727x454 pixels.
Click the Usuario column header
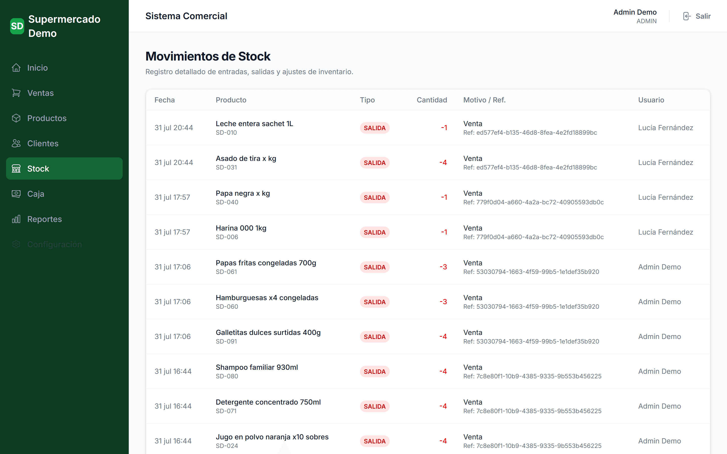651,100
